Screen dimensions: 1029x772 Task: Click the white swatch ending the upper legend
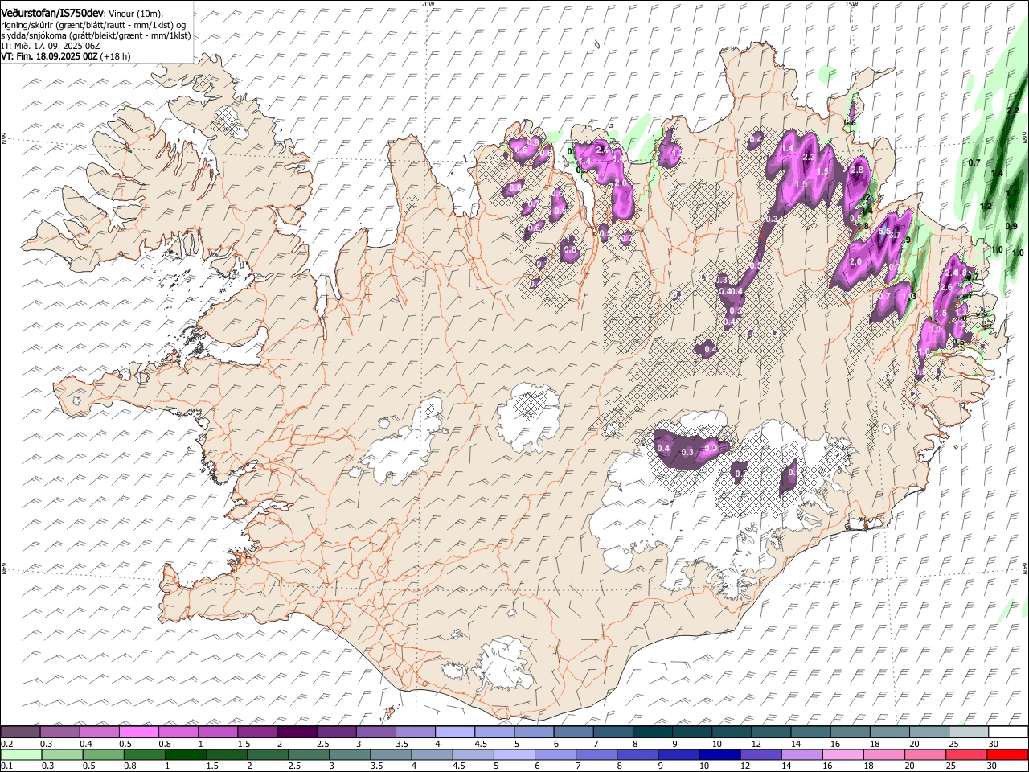click(x=1007, y=733)
